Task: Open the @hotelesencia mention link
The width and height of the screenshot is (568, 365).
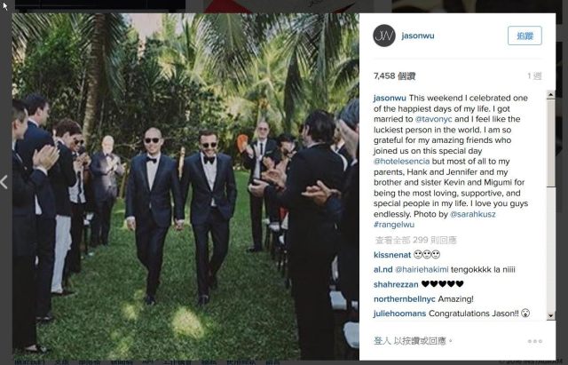Action: tap(401, 161)
